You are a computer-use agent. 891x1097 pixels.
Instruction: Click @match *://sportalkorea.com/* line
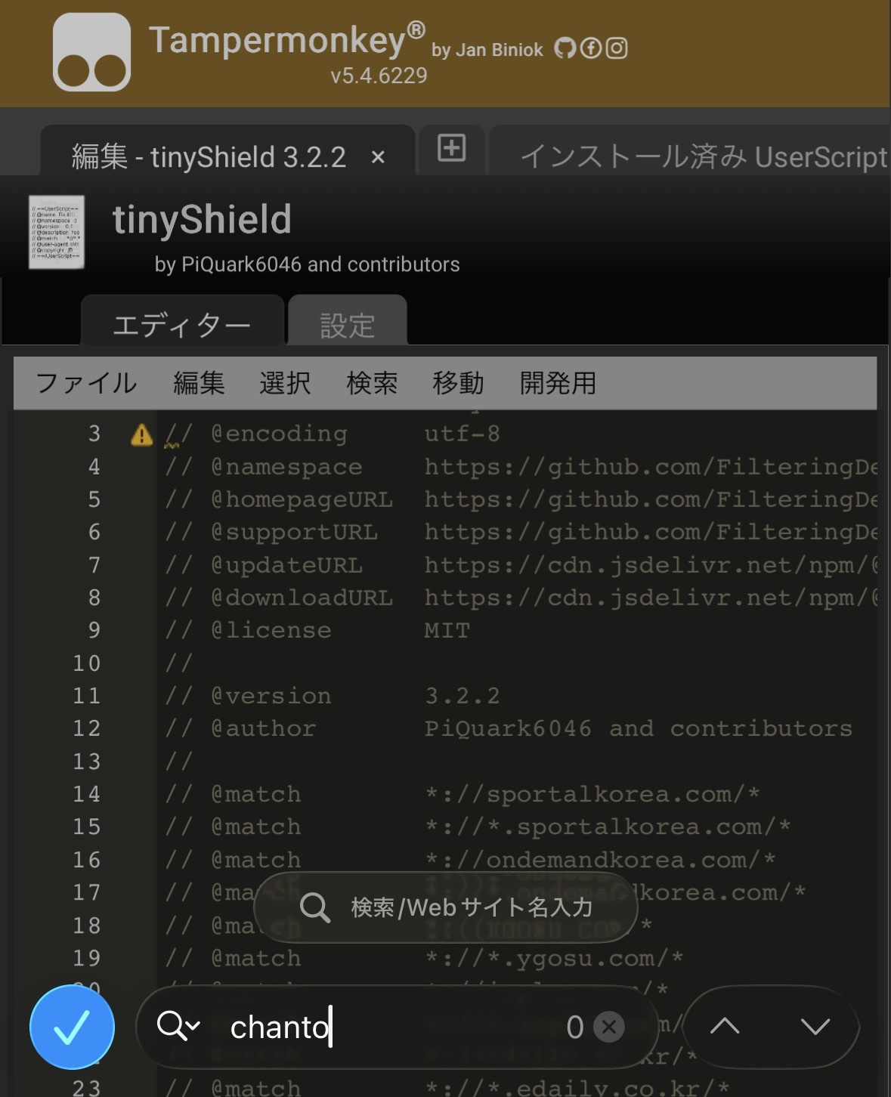coord(463,794)
